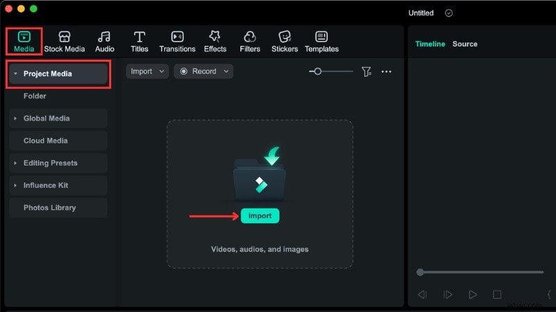Step back one frame in preview

pyautogui.click(x=423, y=294)
